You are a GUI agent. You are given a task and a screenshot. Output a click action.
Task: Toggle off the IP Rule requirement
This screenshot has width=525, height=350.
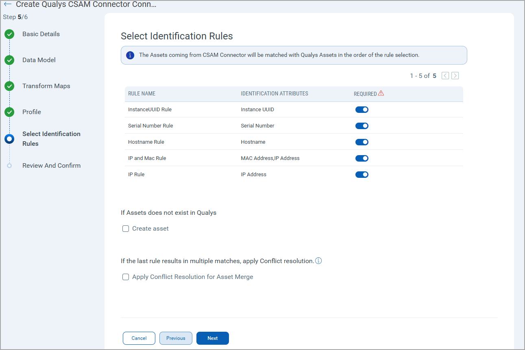pos(362,174)
